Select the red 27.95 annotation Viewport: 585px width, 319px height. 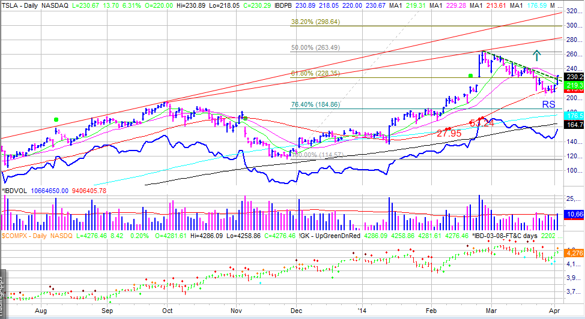tap(449, 133)
